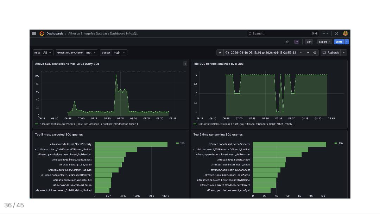
Task: Shift time range forward
Action: (x=308, y=53)
